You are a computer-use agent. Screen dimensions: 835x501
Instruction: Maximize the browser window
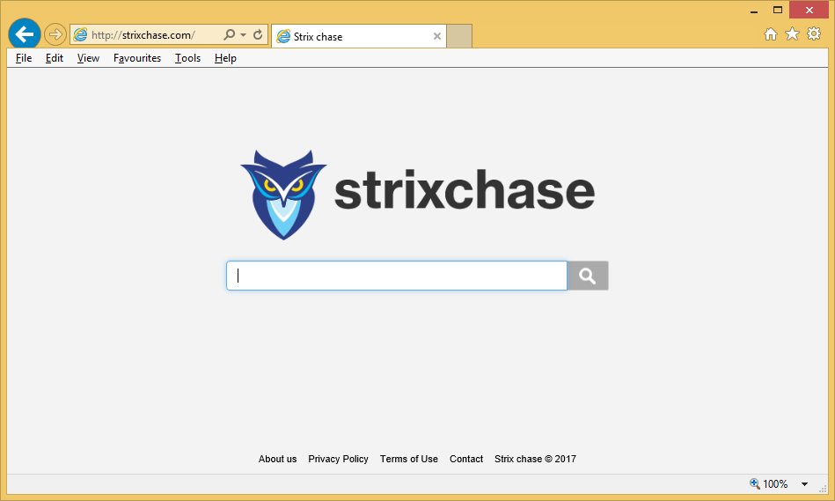click(778, 11)
